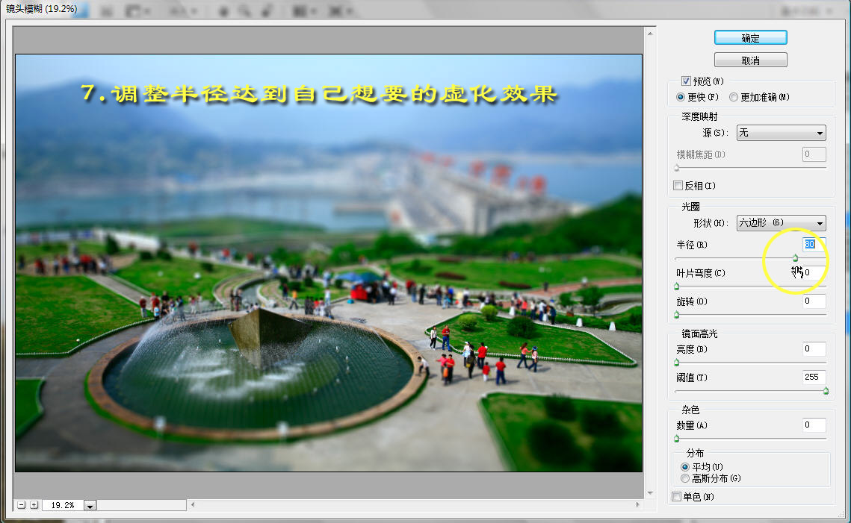
Task: Open the 源 (Source) depth map dropdown
Action: pyautogui.click(x=781, y=134)
